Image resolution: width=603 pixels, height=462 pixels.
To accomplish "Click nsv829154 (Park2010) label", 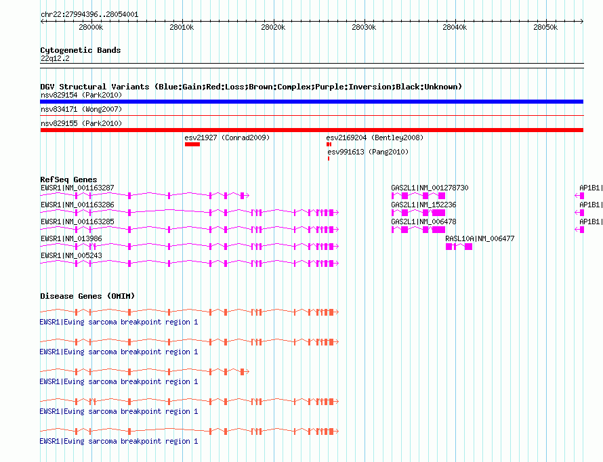I will [81, 95].
